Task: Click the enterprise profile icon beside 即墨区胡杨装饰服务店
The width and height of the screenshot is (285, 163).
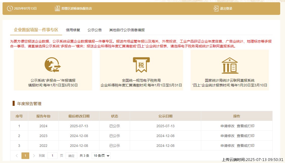Action: tap(58, 9)
